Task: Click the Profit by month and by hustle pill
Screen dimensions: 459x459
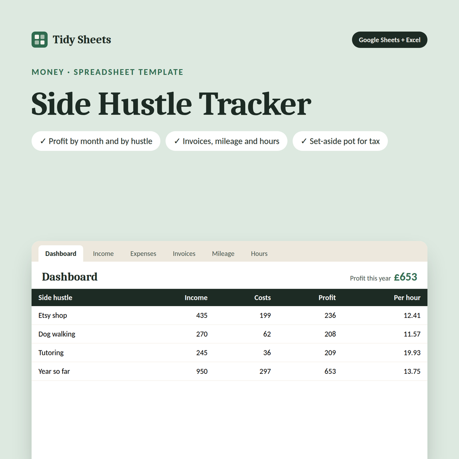Action: point(96,141)
